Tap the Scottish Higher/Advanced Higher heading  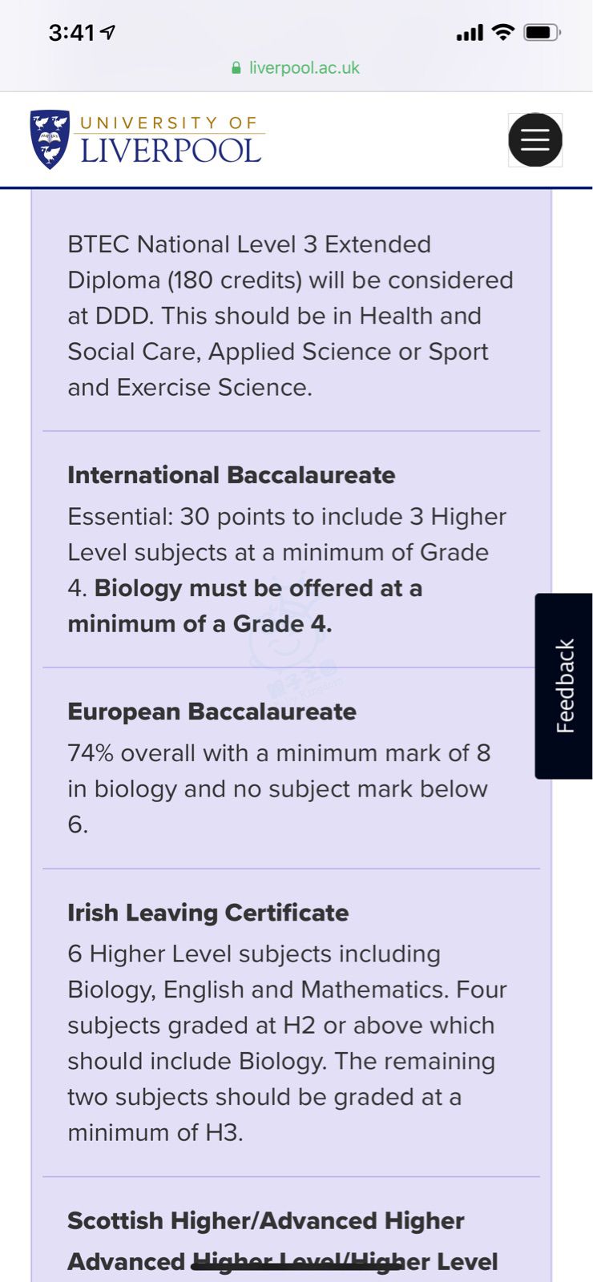[266, 1221]
